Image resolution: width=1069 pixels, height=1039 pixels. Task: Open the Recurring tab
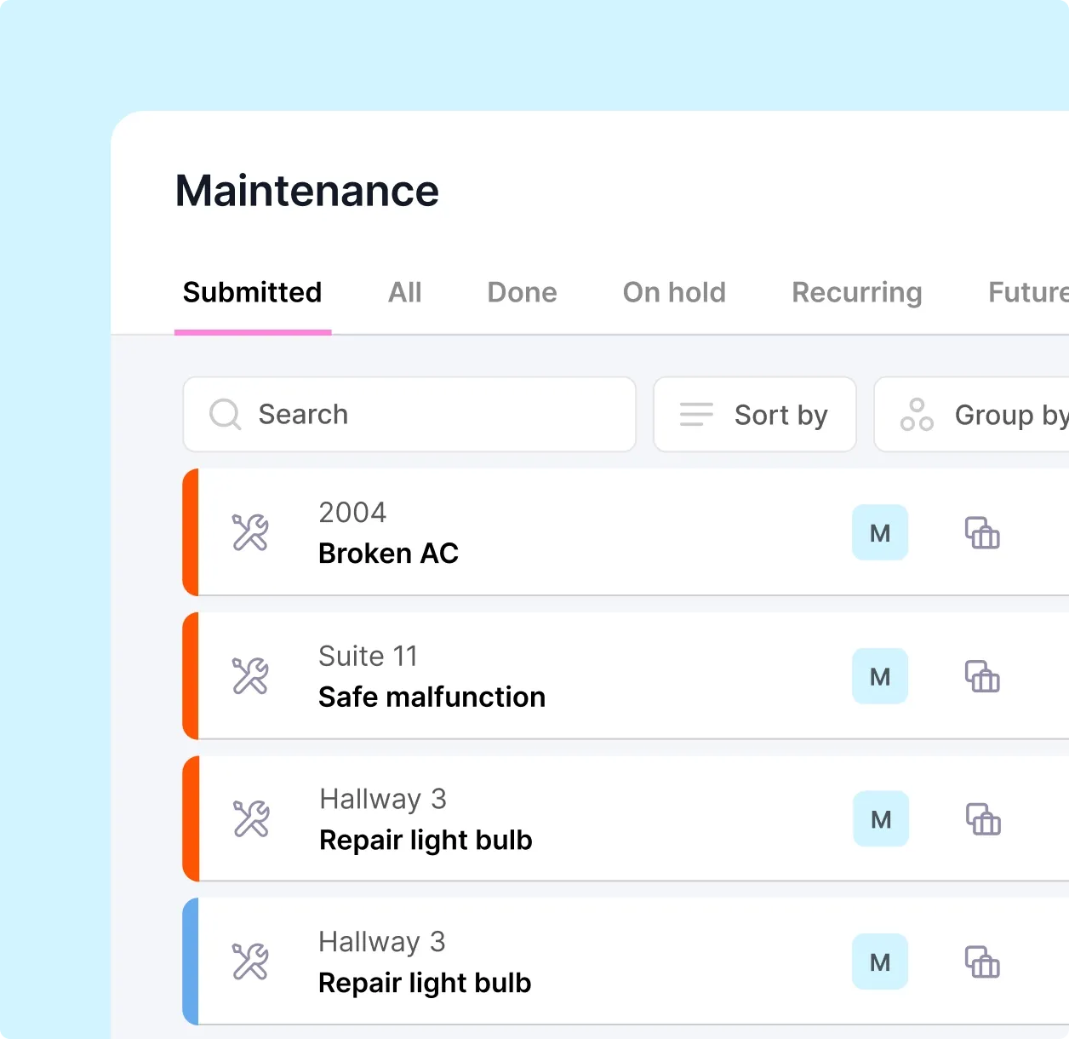(857, 292)
